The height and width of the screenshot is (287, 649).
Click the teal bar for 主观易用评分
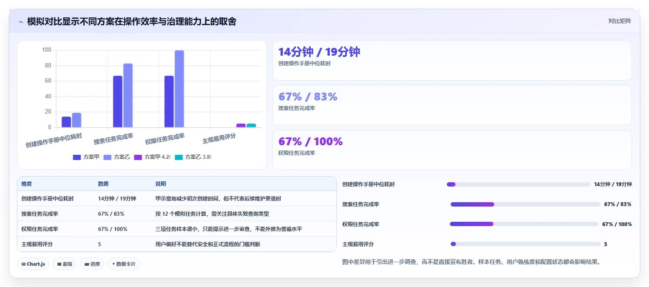[251, 126]
